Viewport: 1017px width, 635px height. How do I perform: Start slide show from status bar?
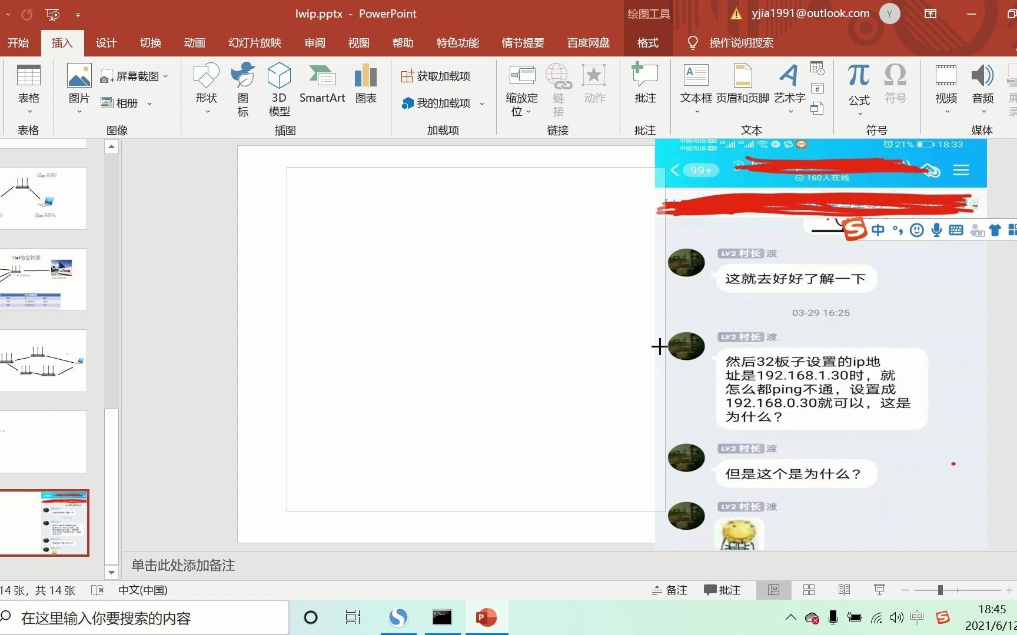coord(879,590)
